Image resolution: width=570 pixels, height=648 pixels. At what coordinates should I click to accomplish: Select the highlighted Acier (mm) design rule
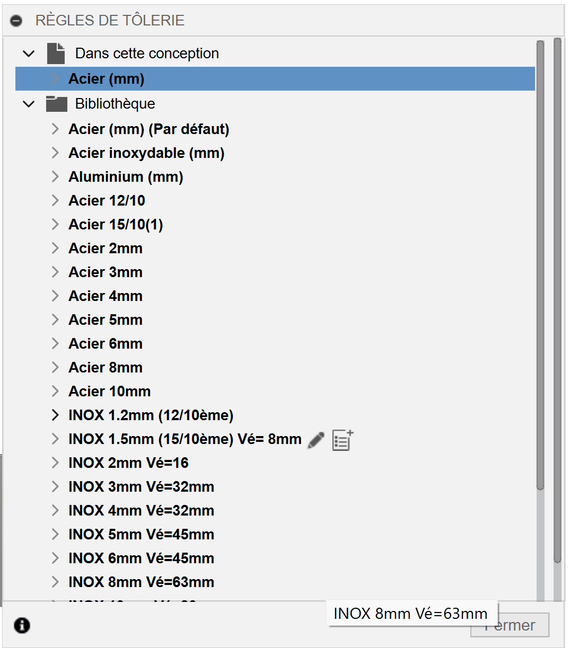107,79
